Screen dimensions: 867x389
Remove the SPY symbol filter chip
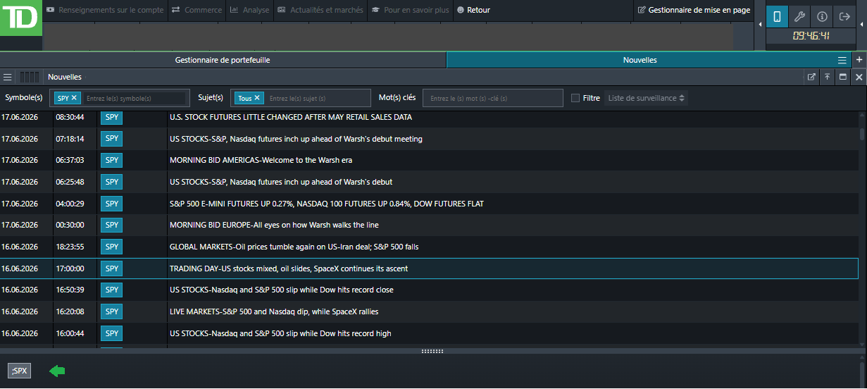74,98
